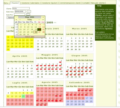
Task: Choose May 31 in the date popup
Action: point(28,34)
